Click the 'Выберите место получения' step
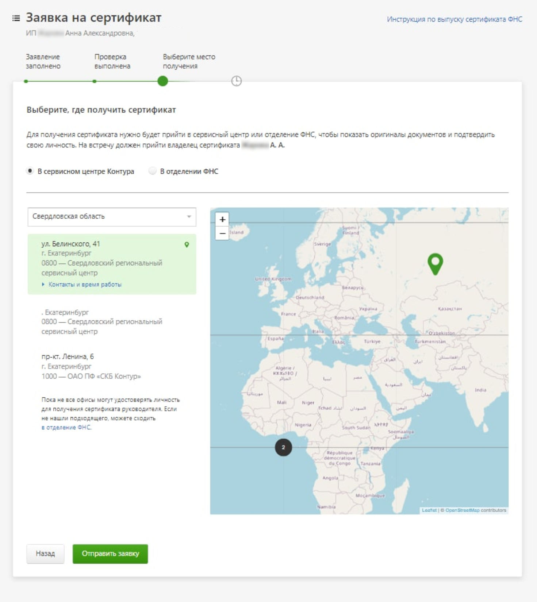 pyautogui.click(x=189, y=61)
